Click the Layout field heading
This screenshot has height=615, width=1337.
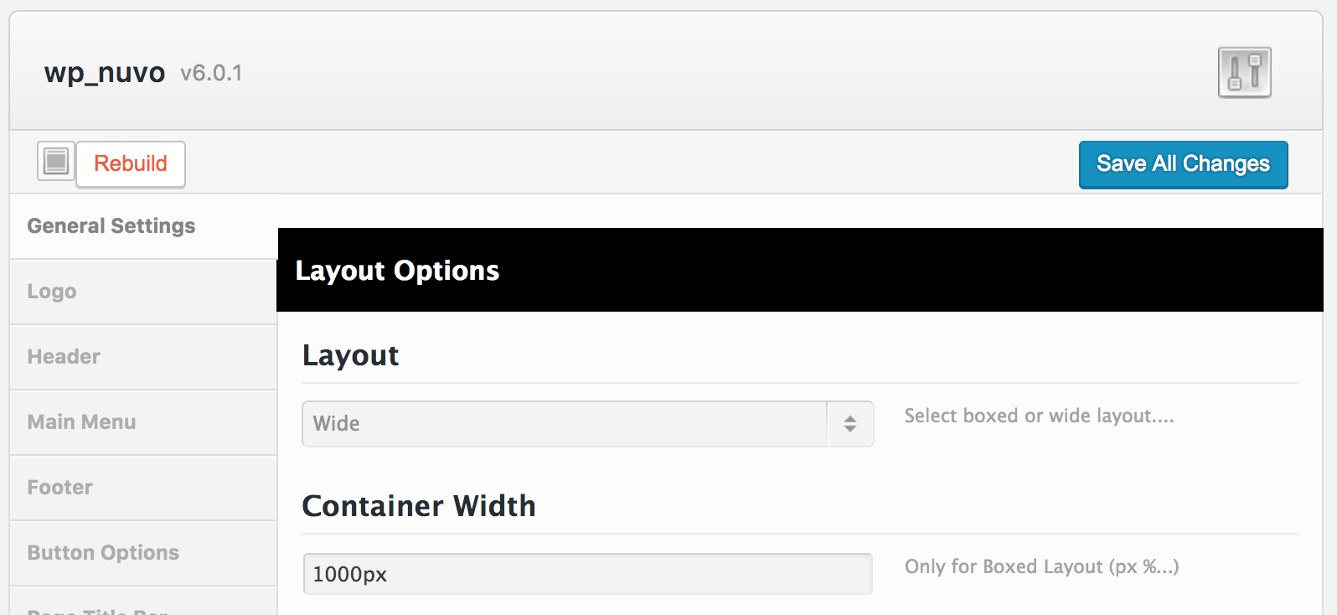coord(350,356)
